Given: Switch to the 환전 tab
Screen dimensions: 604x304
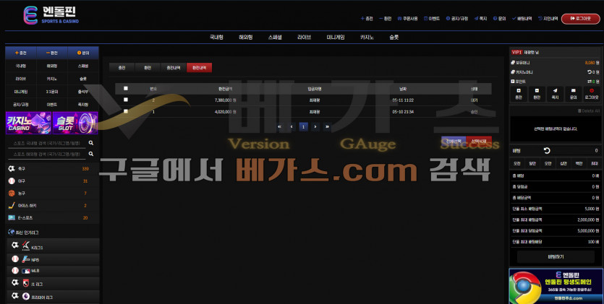Looking at the screenshot, I should pos(148,68).
